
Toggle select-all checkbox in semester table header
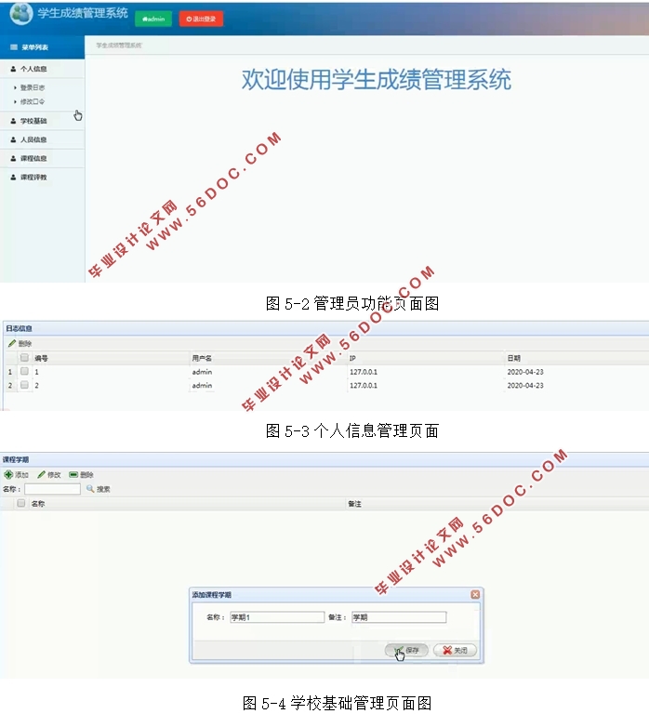(21, 503)
